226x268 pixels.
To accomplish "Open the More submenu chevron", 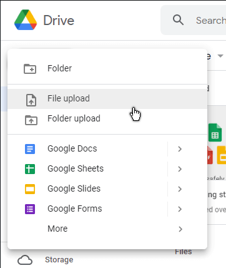I will pos(180,229).
